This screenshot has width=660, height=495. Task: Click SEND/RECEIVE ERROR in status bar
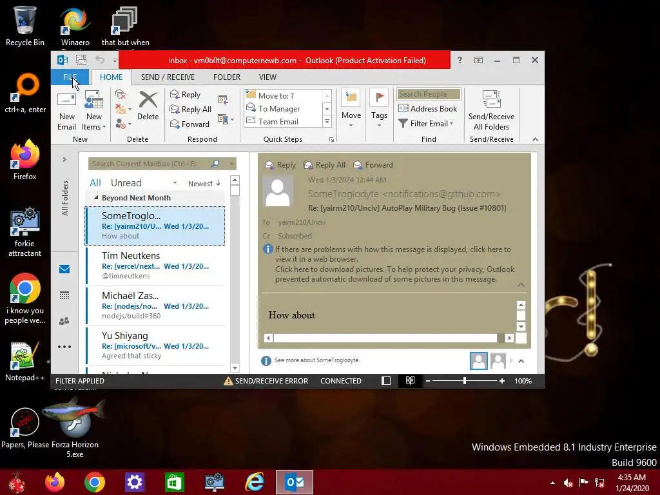click(266, 381)
